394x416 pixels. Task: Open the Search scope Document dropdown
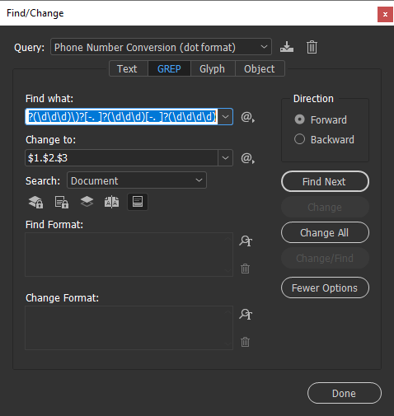pyautogui.click(x=137, y=180)
